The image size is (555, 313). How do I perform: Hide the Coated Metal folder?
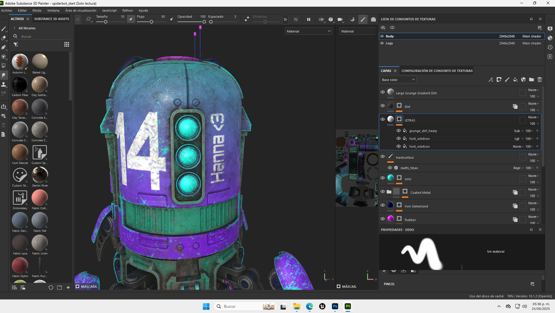coord(383,191)
